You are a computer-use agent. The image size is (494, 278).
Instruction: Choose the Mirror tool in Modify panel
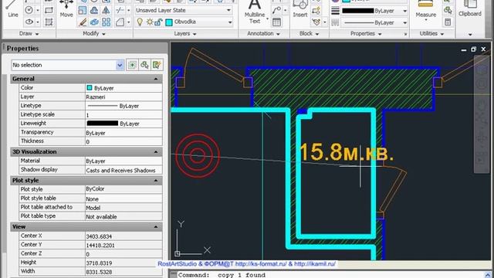pos(107,10)
